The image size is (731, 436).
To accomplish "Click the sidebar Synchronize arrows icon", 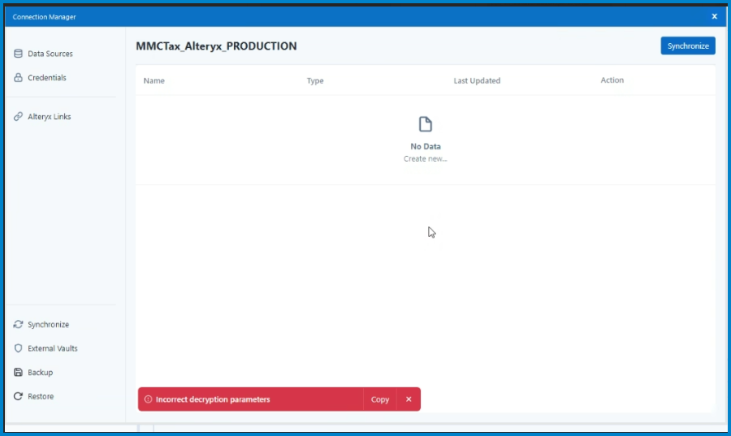I will coord(18,324).
